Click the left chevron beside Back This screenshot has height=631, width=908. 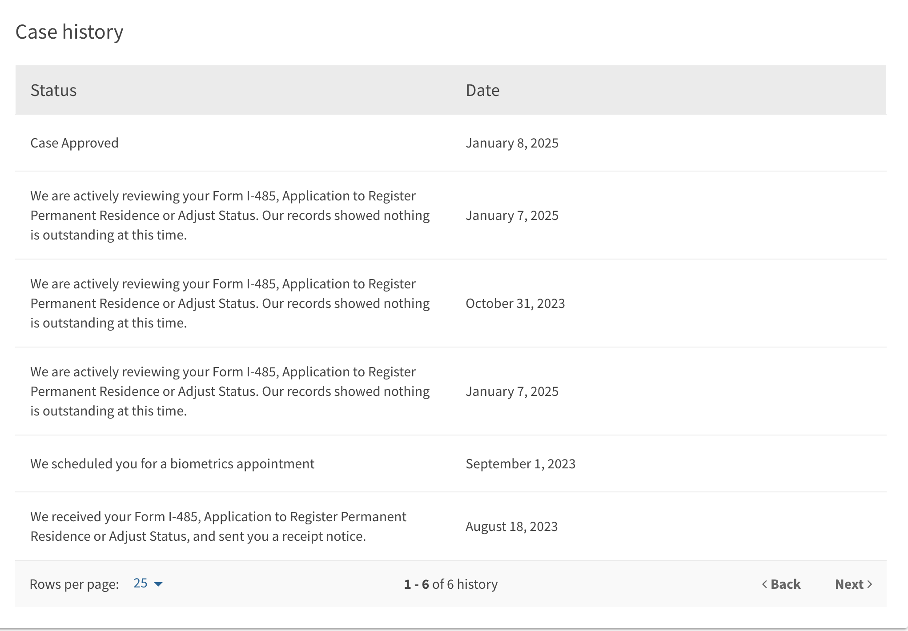[764, 584]
